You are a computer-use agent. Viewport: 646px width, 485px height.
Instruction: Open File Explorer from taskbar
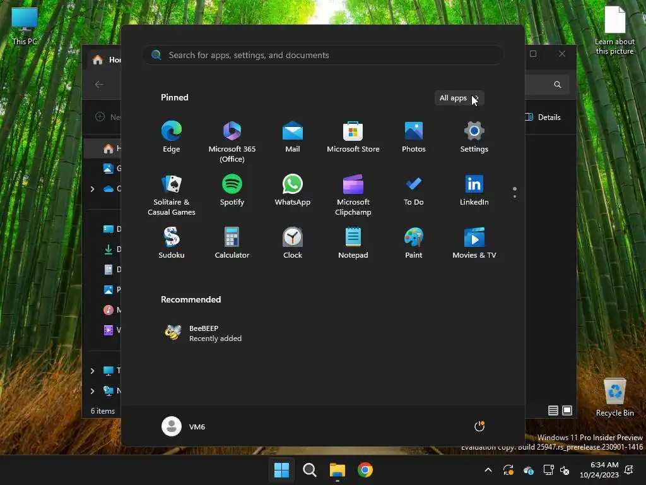(338, 470)
